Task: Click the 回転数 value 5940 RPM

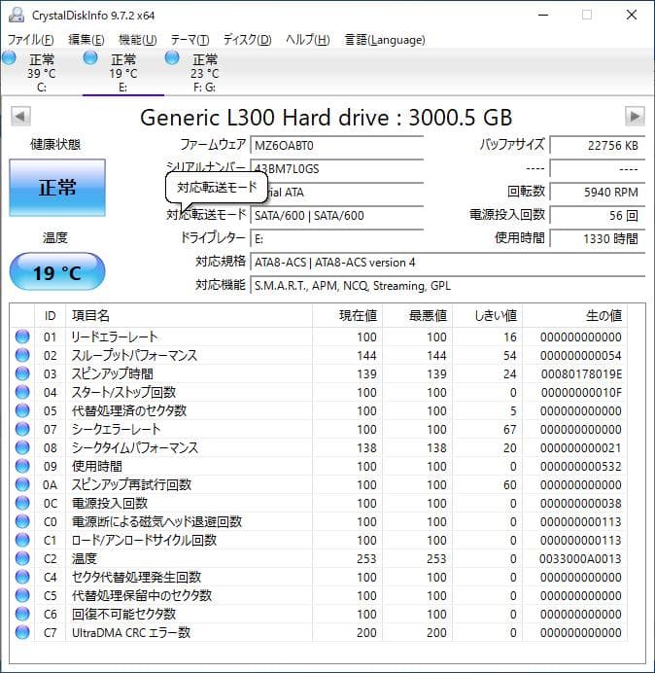Action: coord(598,193)
